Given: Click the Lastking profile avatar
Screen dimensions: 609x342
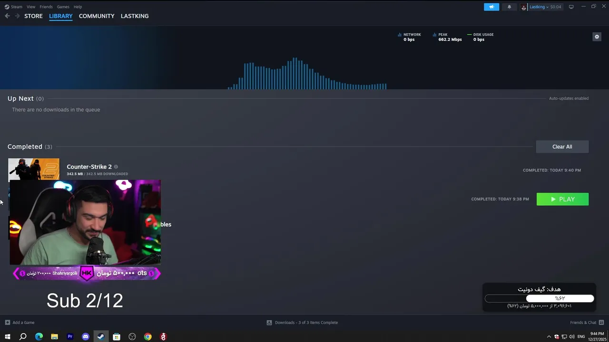Looking at the screenshot, I should coord(524,7).
